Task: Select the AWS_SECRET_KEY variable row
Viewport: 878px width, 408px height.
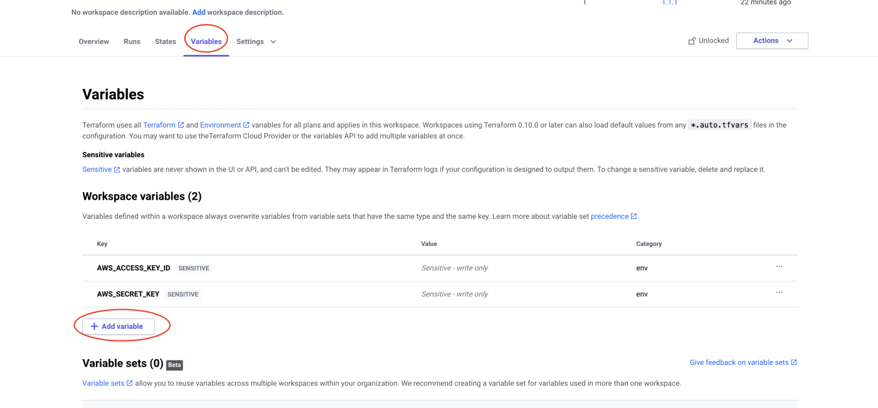Action: [440, 294]
